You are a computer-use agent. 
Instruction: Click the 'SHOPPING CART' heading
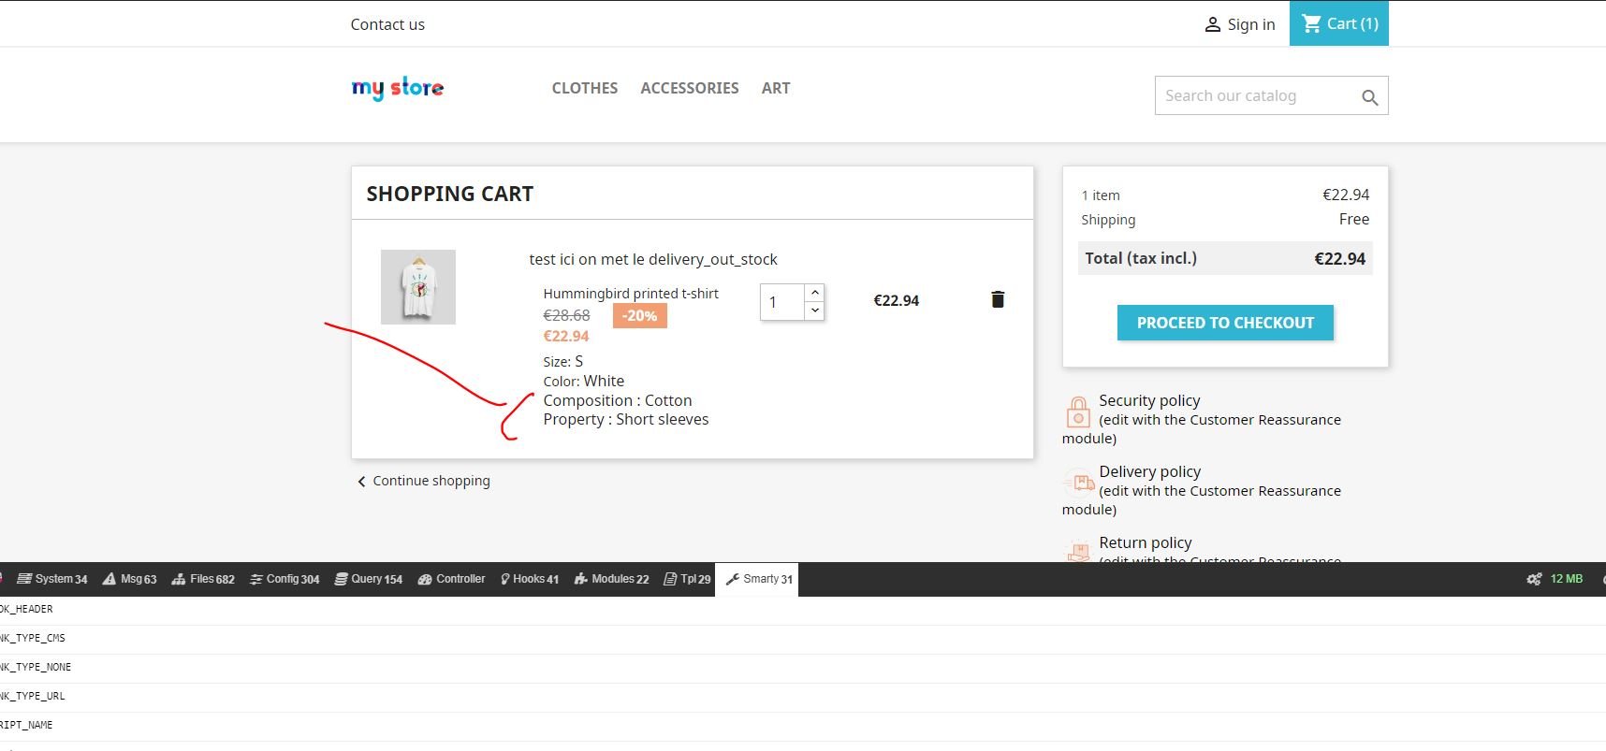(450, 194)
